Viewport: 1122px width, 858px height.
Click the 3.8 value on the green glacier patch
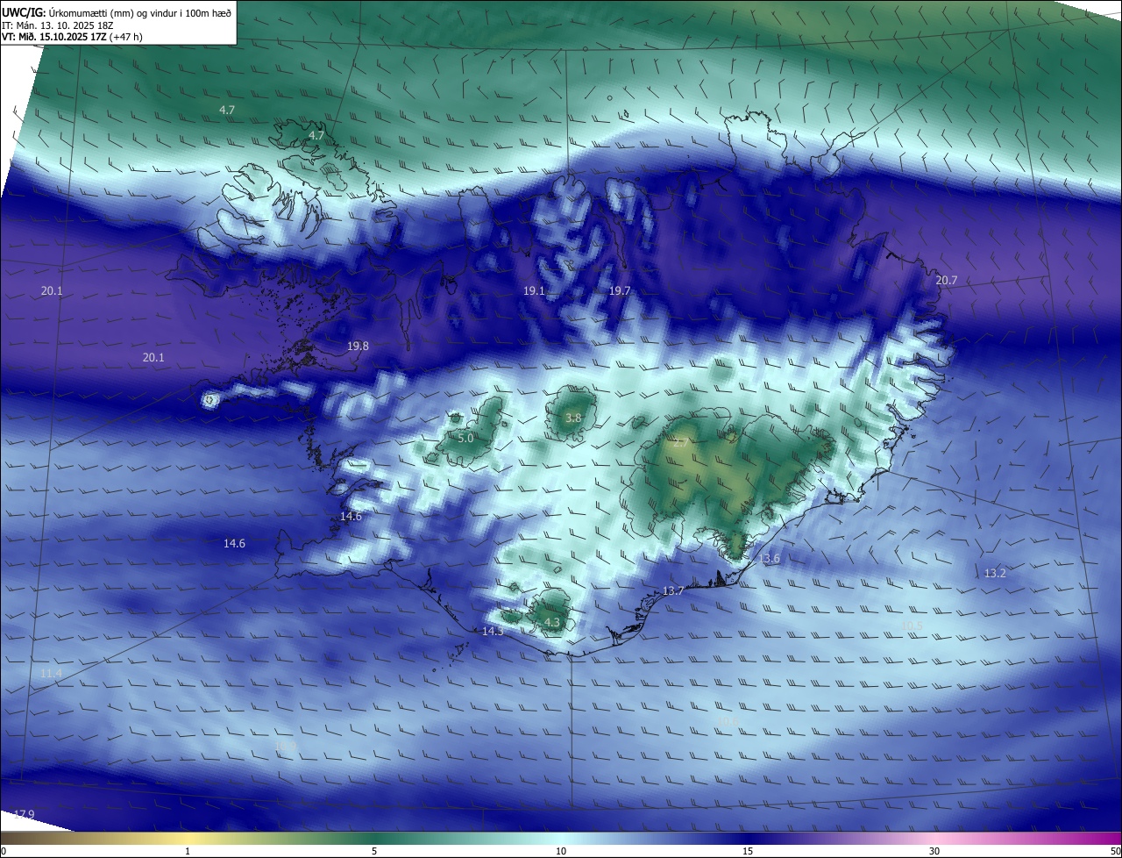572,418
